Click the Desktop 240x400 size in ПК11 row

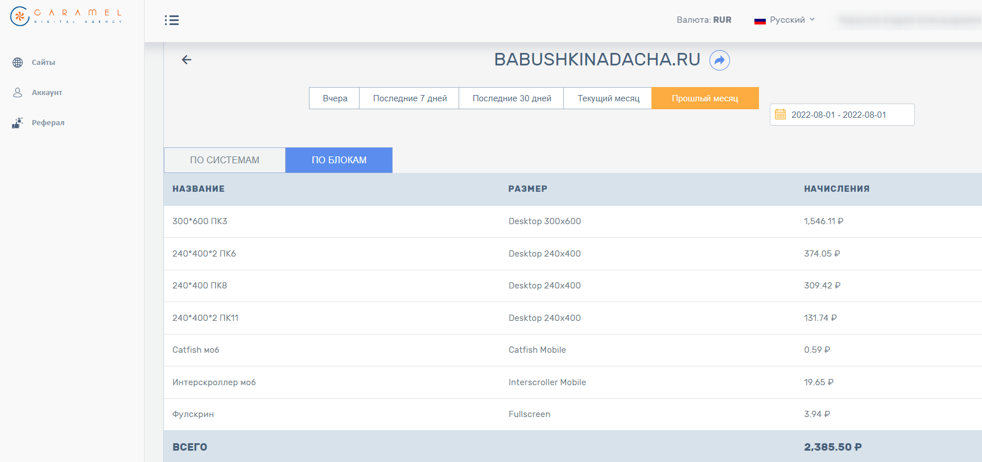click(544, 318)
